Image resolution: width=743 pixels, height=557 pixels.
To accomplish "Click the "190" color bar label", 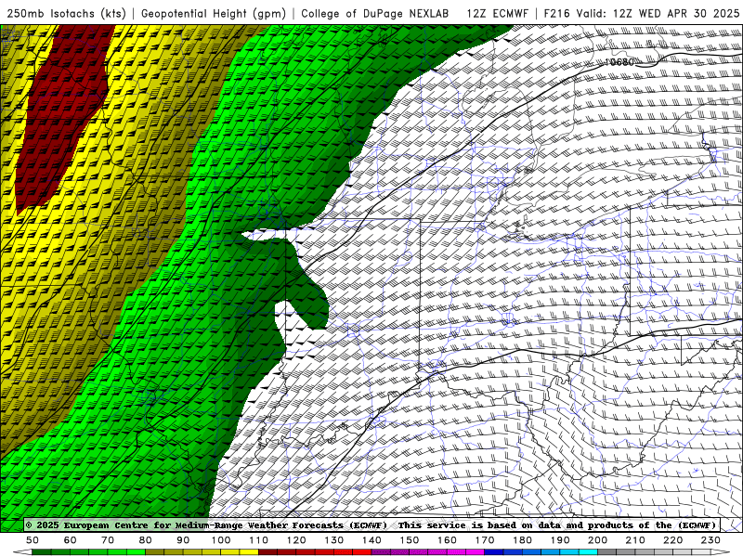I will [560, 540].
